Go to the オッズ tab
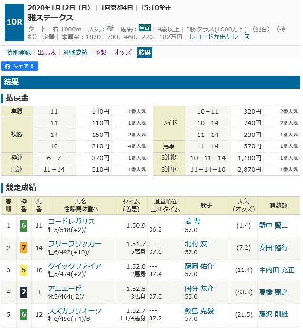Viewport: 303px width, 328px height. pyautogui.click(x=123, y=52)
